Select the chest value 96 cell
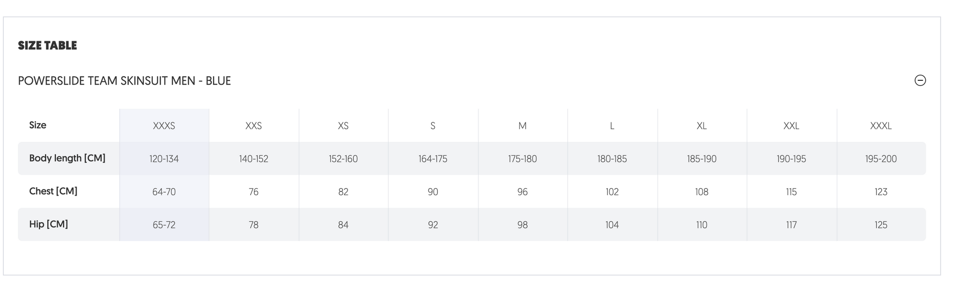This screenshot has width=956, height=295. click(x=522, y=192)
